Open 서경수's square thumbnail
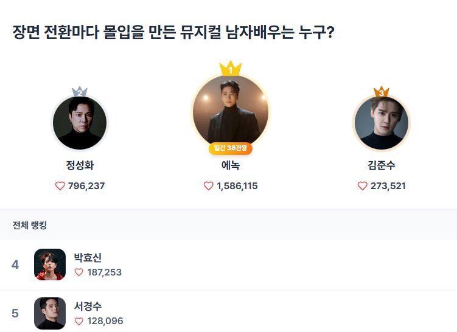The width and height of the screenshot is (457, 332). (x=50, y=313)
